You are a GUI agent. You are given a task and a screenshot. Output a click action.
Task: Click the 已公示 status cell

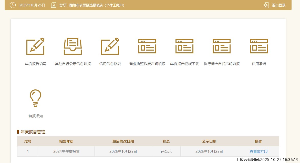[x=166, y=152]
